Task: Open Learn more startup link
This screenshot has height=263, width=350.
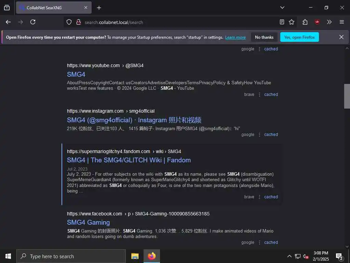Action: 235,37
